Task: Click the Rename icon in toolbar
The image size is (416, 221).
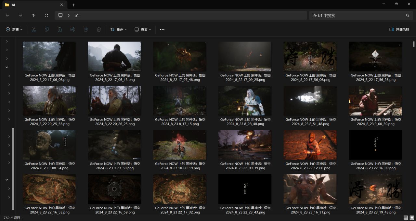Action: (73, 30)
